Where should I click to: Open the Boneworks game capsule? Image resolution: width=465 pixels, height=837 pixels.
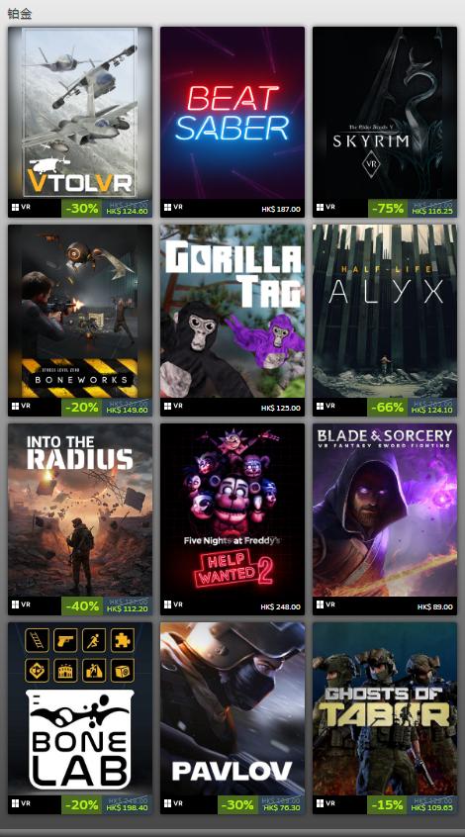pyautogui.click(x=80, y=312)
